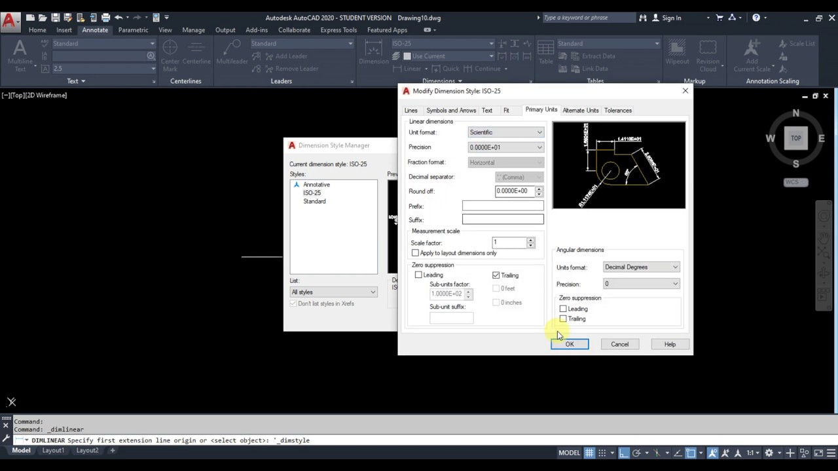Select the Standard style in the Styles list
Viewport: 838px width, 471px height.
[314, 201]
